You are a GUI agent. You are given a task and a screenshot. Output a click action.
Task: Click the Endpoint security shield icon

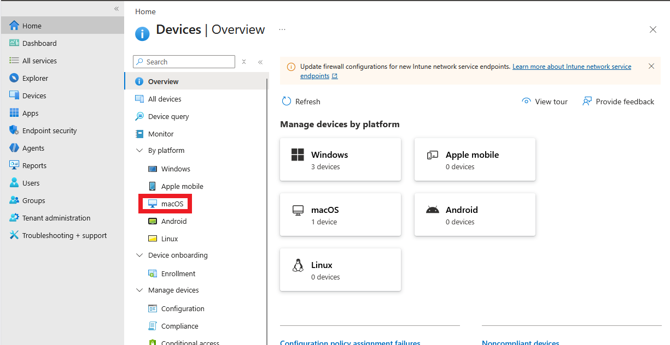pyautogui.click(x=14, y=130)
